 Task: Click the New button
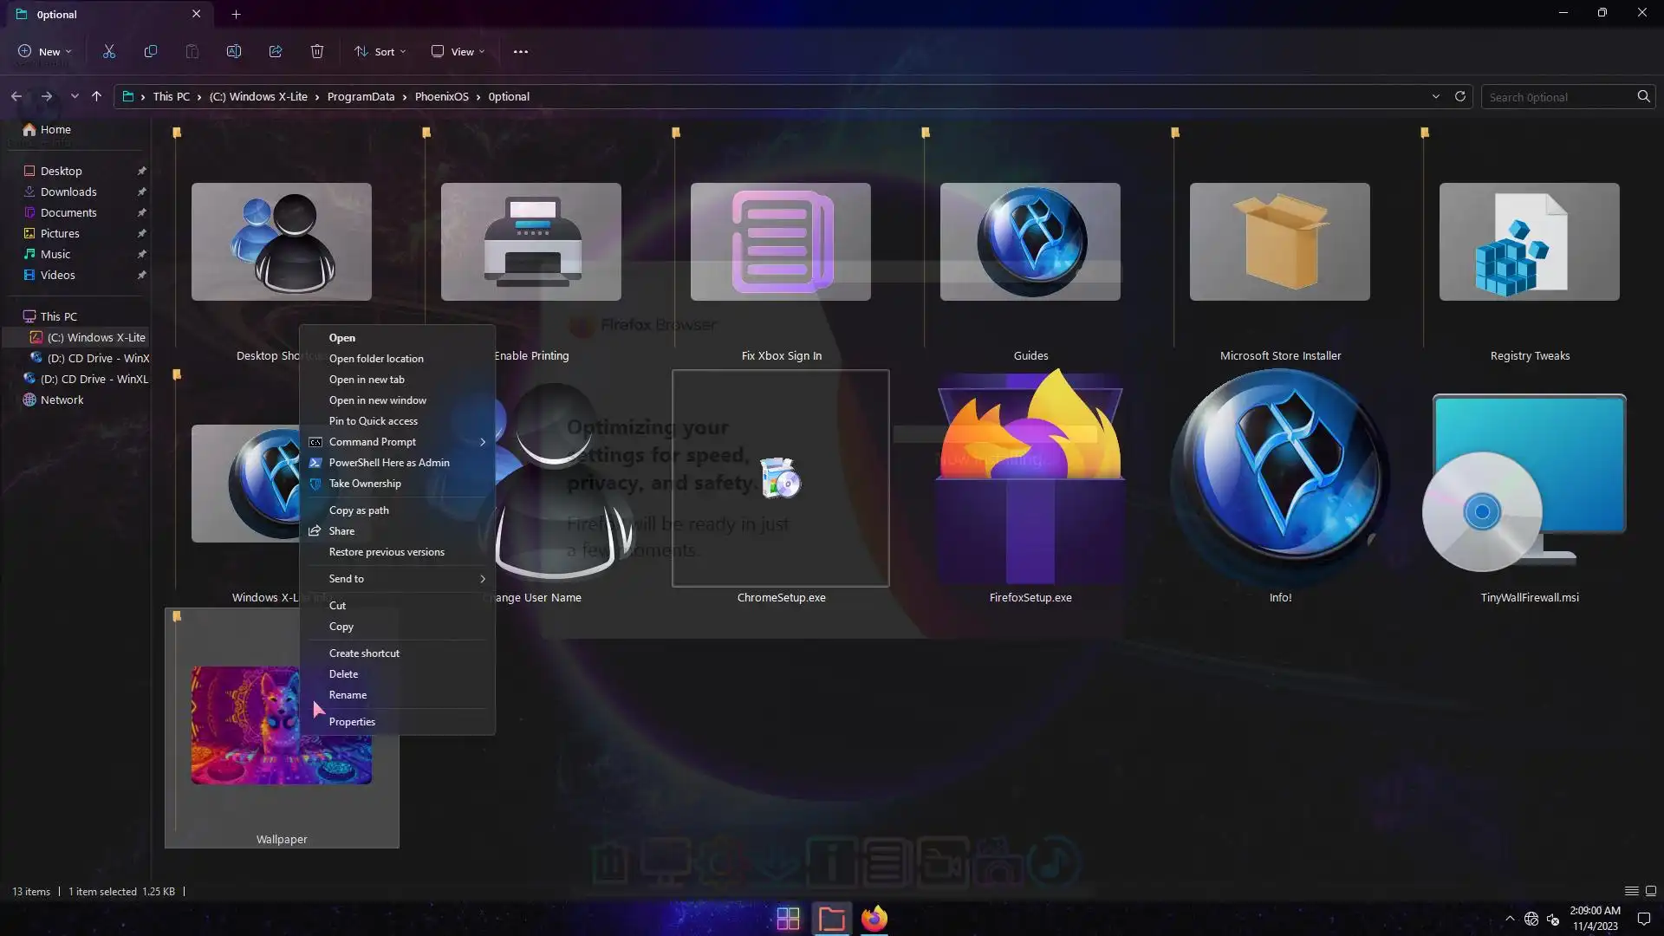pyautogui.click(x=44, y=52)
